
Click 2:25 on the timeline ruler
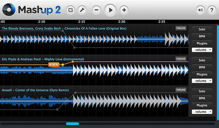162,22
